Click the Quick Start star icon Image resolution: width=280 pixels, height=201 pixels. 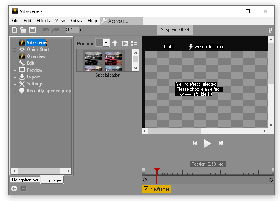[22, 49]
